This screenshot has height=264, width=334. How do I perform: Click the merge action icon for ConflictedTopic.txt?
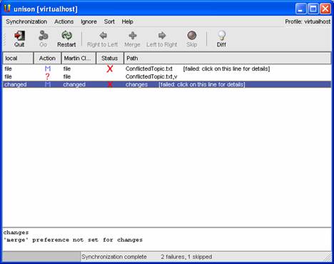pyautogui.click(x=48, y=68)
